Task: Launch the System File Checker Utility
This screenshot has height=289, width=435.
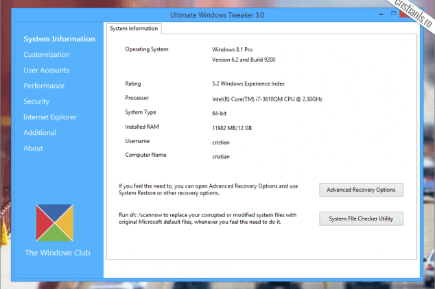Action: click(361, 219)
